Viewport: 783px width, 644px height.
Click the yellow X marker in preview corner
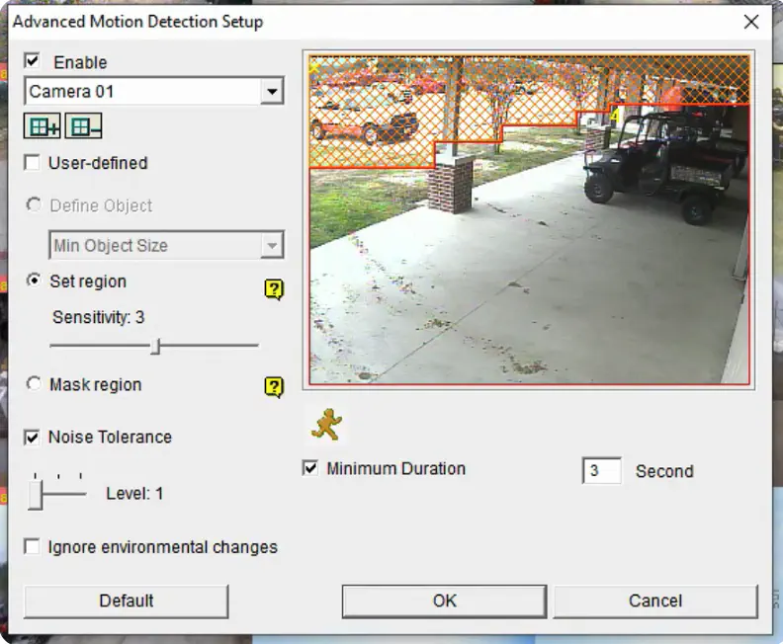(x=314, y=66)
